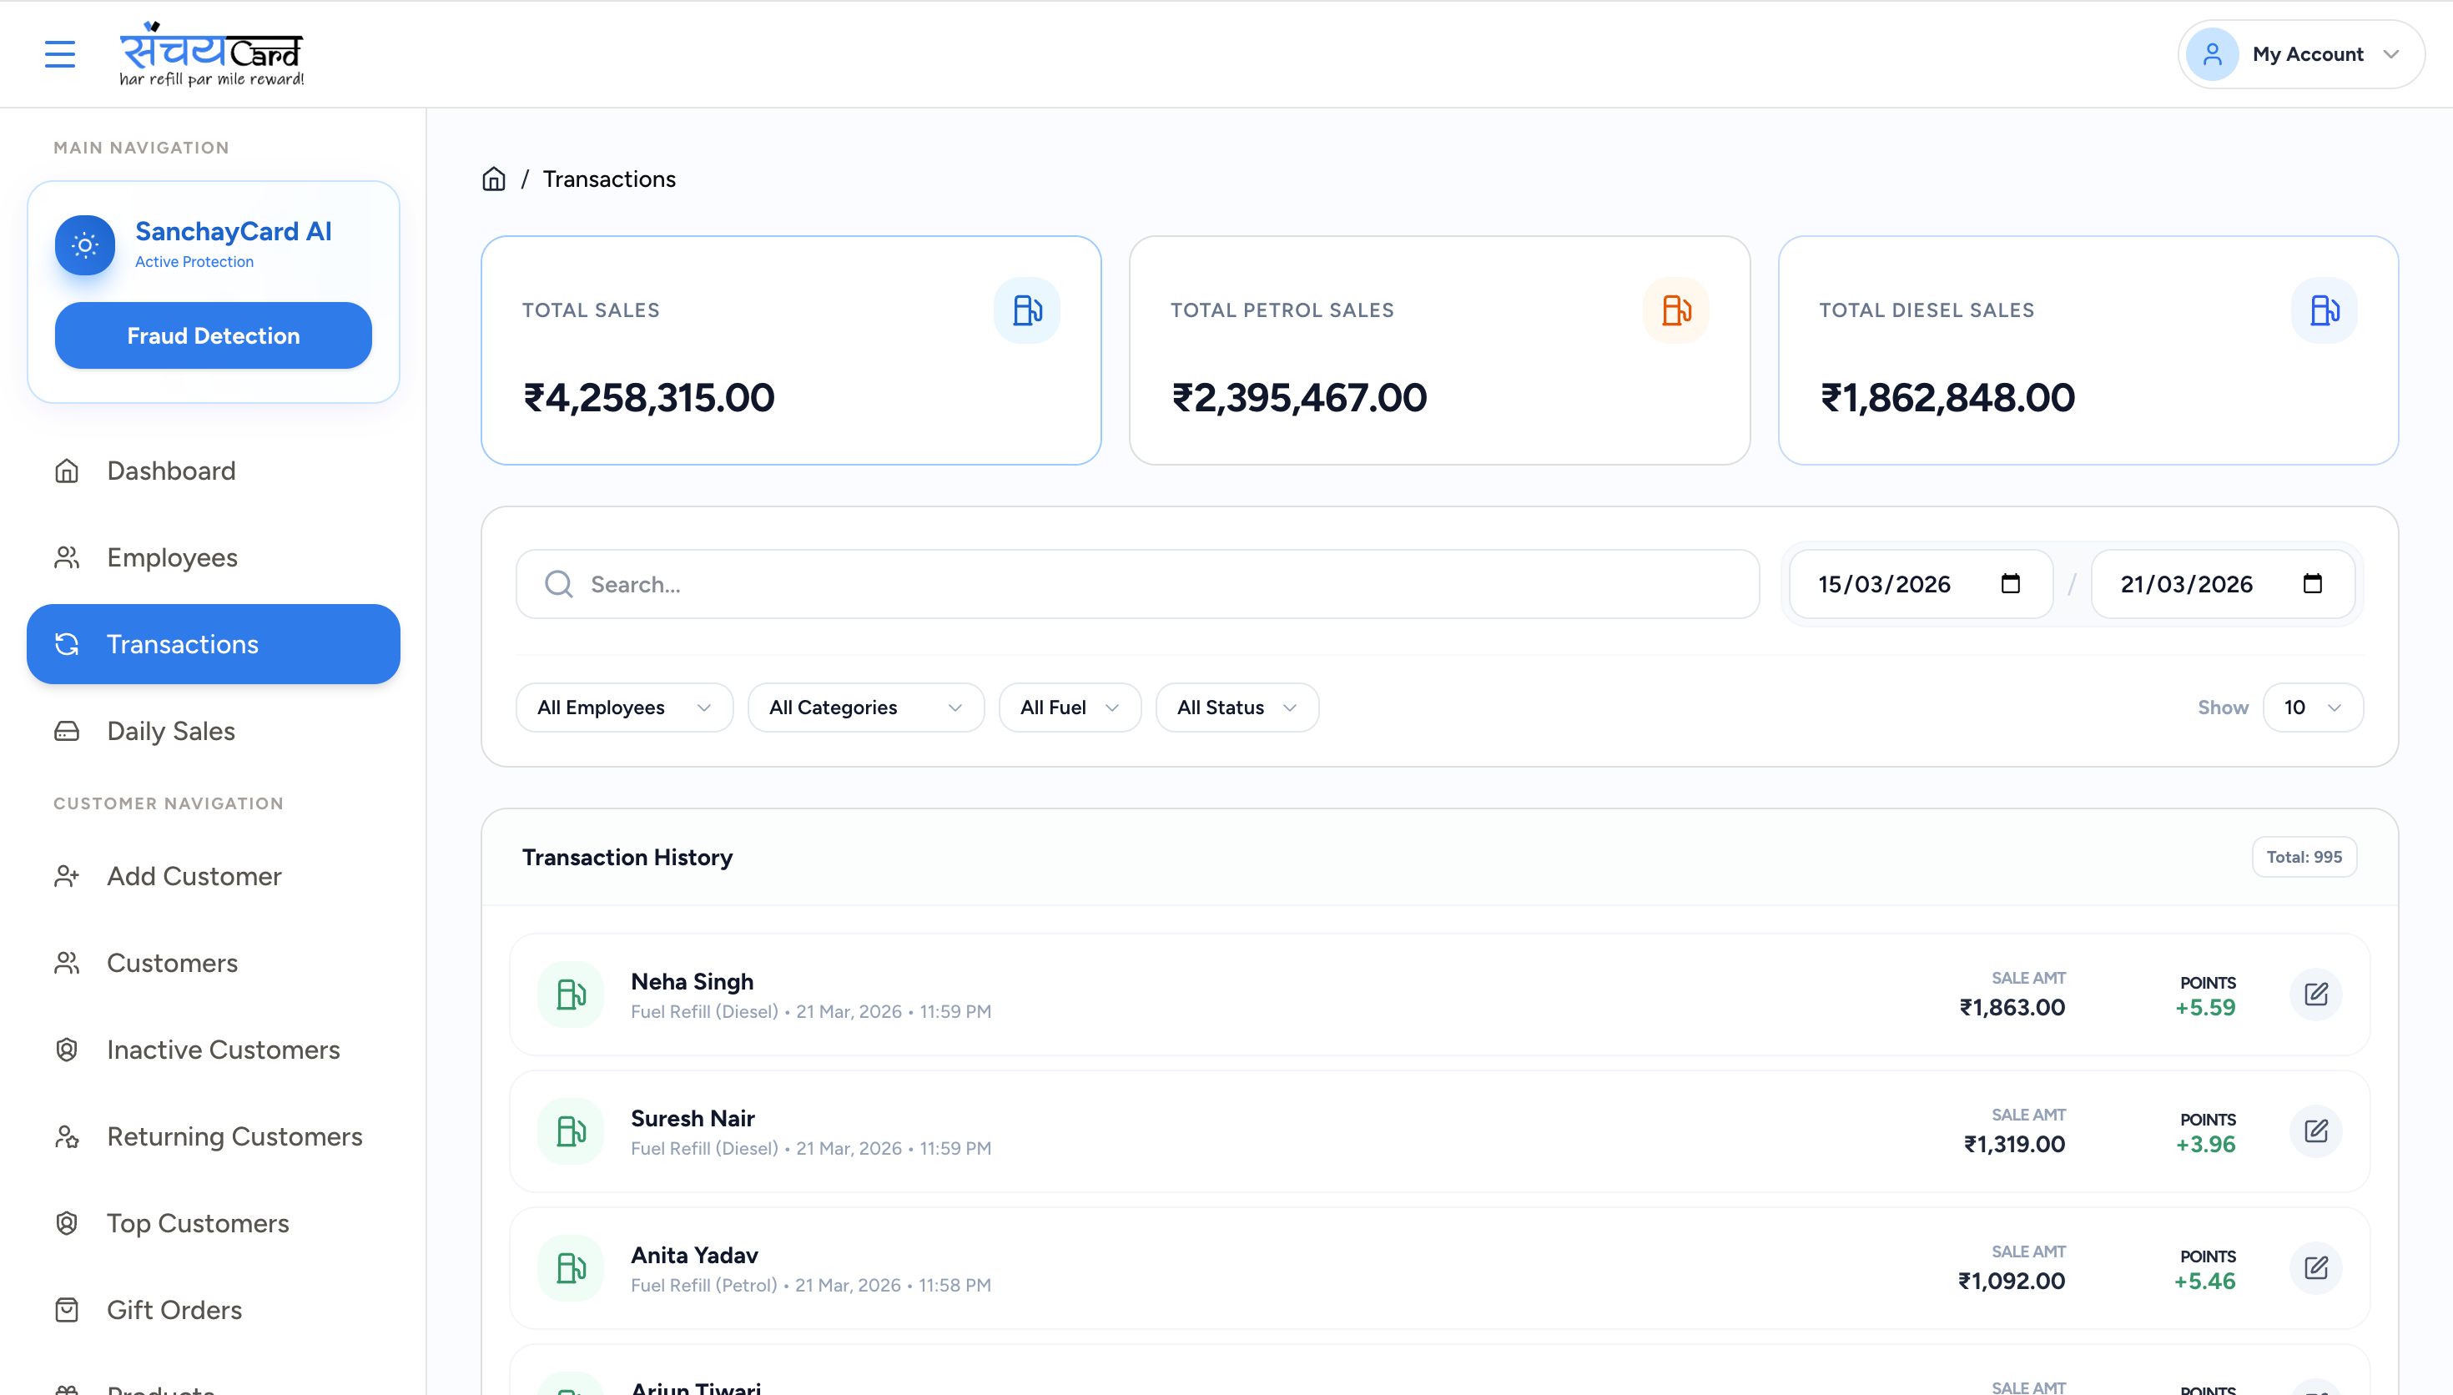The image size is (2453, 1395).
Task: Click the search magnifier icon
Action: point(558,584)
